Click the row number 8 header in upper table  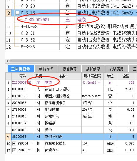click(9, 13)
